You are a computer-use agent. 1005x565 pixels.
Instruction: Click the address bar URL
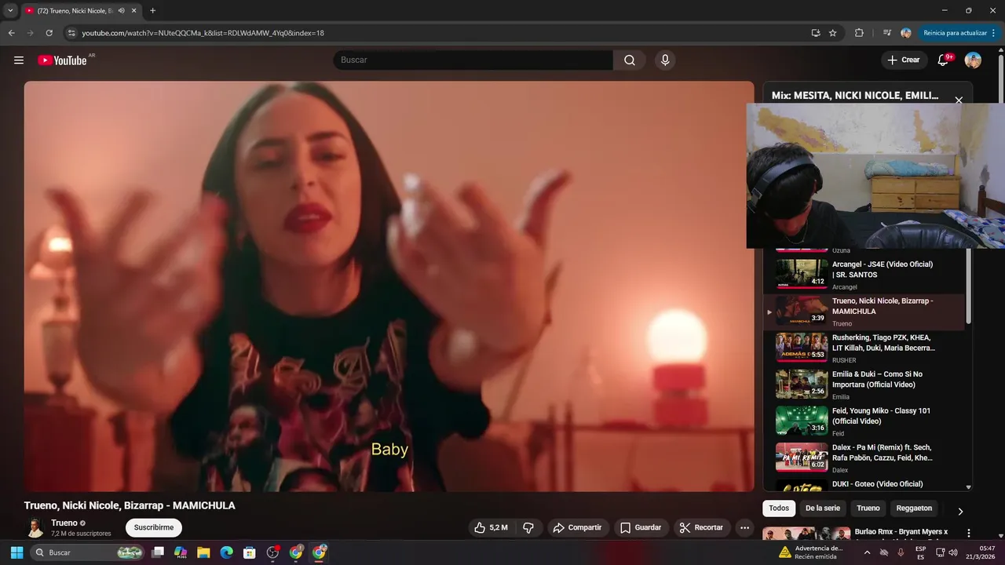tap(203, 33)
